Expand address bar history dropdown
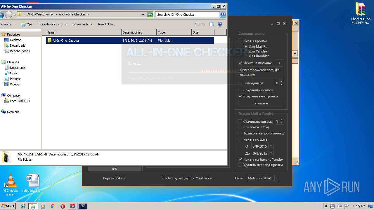This screenshot has height=210, width=374. (143, 14)
